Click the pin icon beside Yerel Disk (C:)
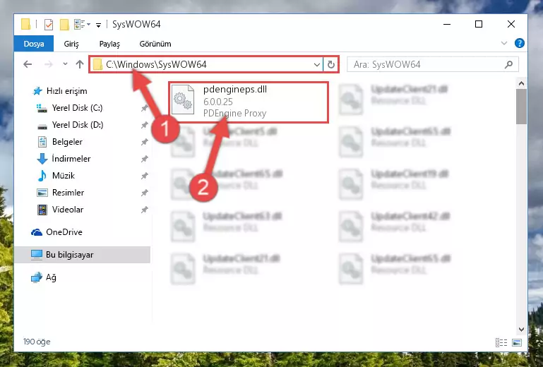Viewport: 543px width, 367px height. click(145, 109)
